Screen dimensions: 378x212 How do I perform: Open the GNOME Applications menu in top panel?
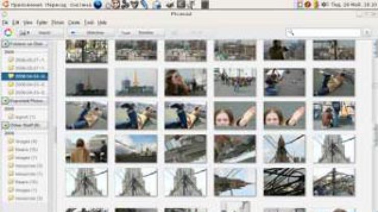[x=27, y=5]
